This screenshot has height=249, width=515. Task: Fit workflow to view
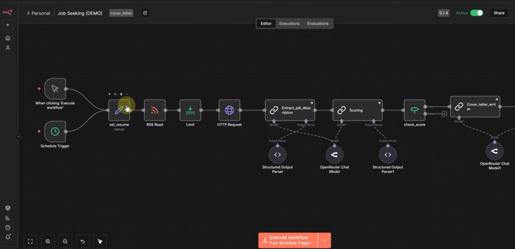tap(30, 241)
